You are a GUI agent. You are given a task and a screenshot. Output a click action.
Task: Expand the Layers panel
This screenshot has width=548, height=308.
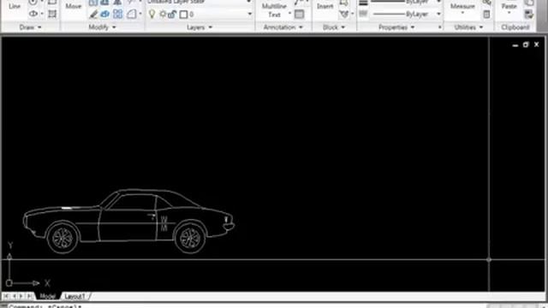point(200,27)
